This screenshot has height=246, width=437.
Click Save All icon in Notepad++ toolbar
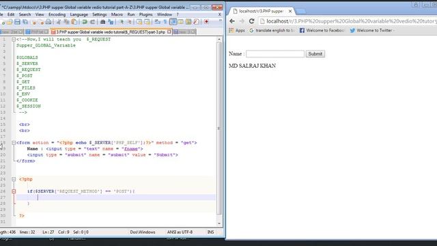point(25,22)
